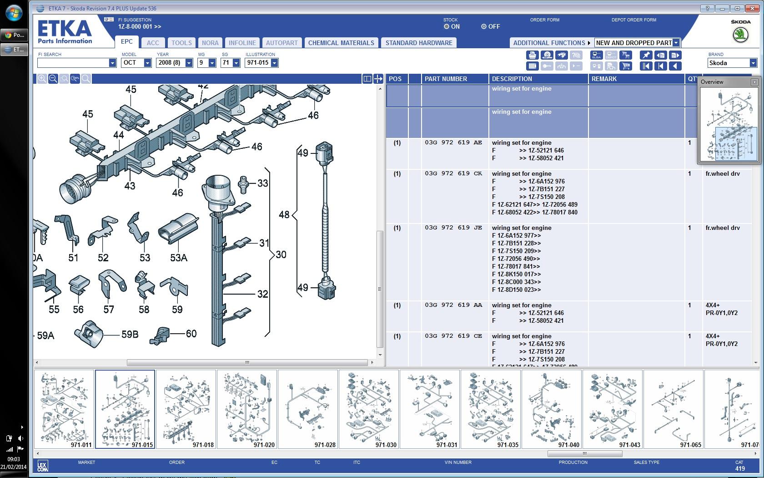Open the wheel/tyre catalogue icon
The width and height of the screenshot is (764, 478).
click(x=547, y=55)
